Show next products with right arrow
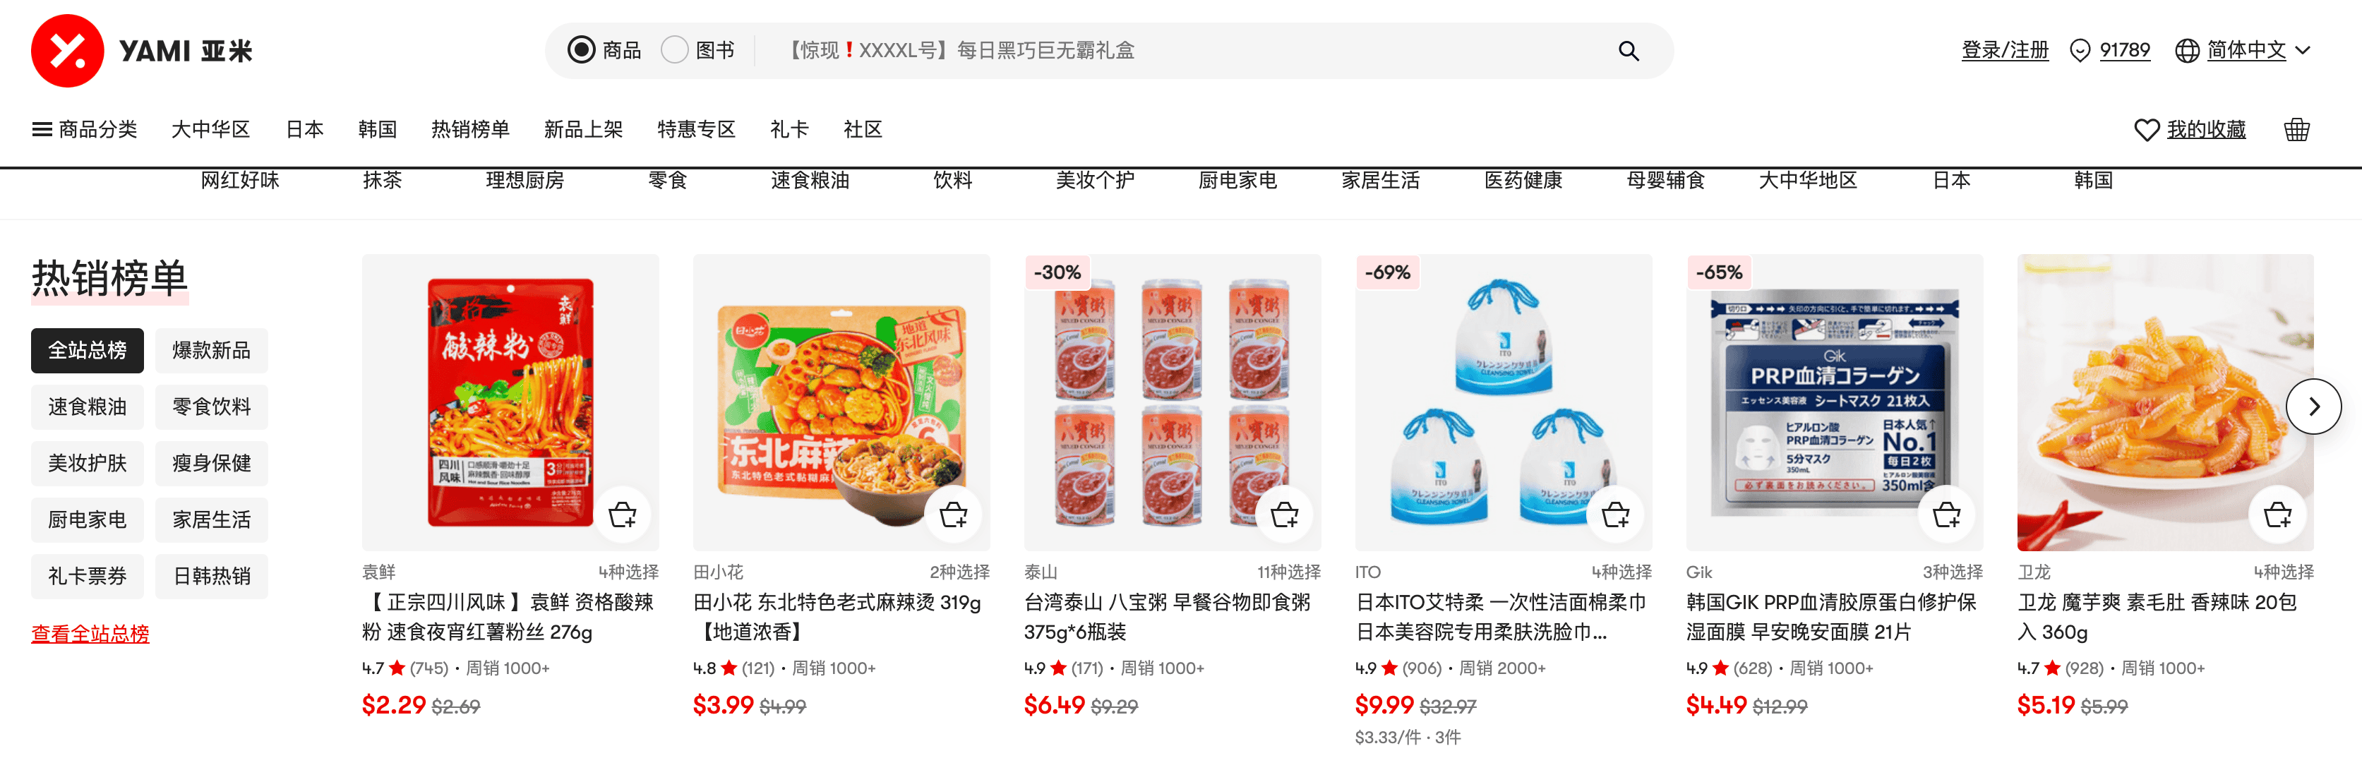Image resolution: width=2362 pixels, height=782 pixels. [x=2313, y=406]
